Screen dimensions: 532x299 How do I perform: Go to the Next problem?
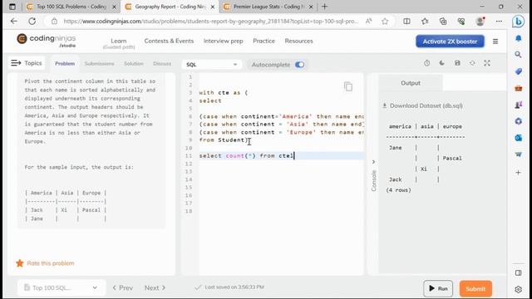pos(155,288)
